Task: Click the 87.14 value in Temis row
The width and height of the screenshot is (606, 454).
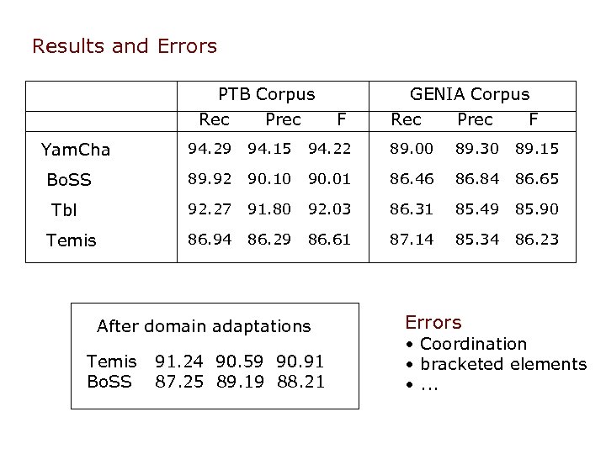Action: (412, 239)
